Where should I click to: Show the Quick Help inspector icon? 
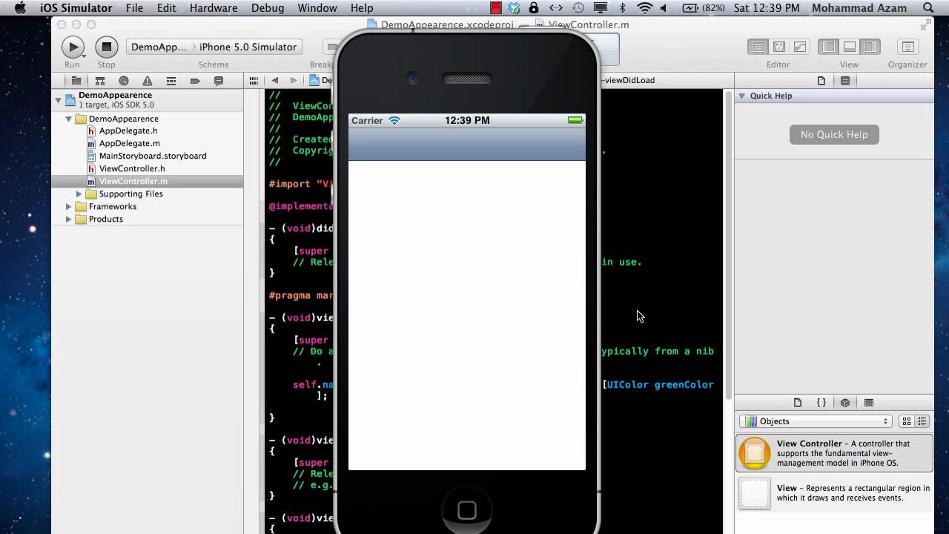[845, 81]
